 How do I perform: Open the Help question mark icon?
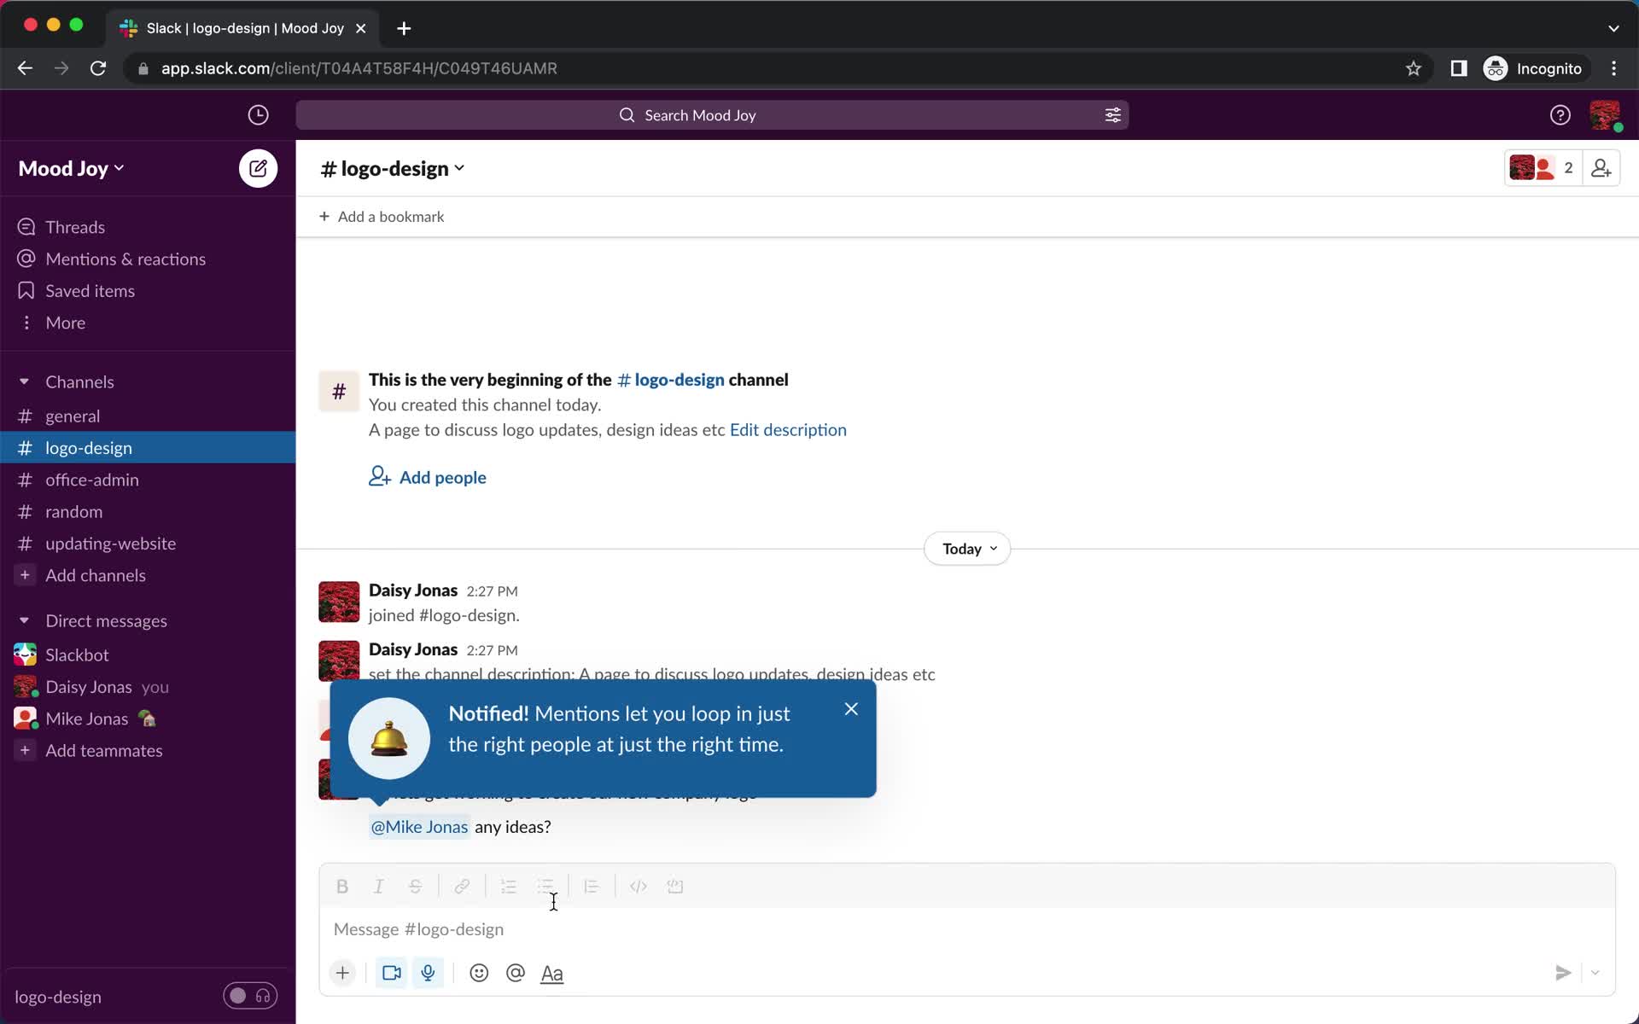click(1560, 115)
